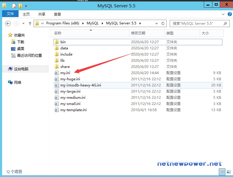Click the my-medium.ini file icon
The width and height of the screenshot is (233, 177).
coord(57,98)
